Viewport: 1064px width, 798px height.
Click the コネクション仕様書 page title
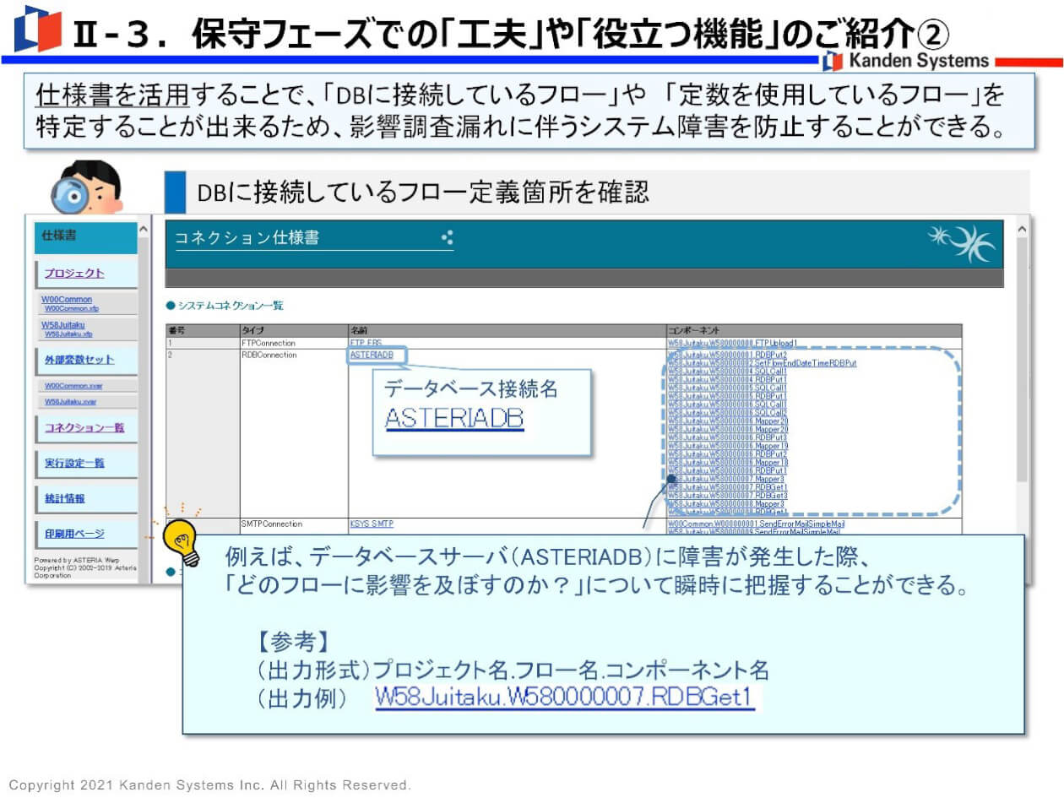[x=247, y=238]
